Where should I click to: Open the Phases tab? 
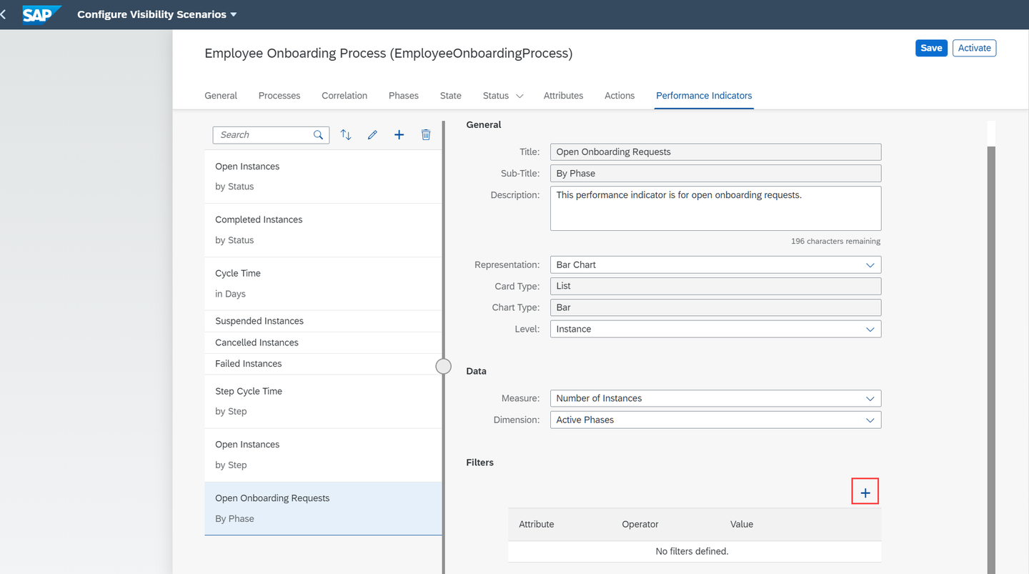tap(404, 96)
